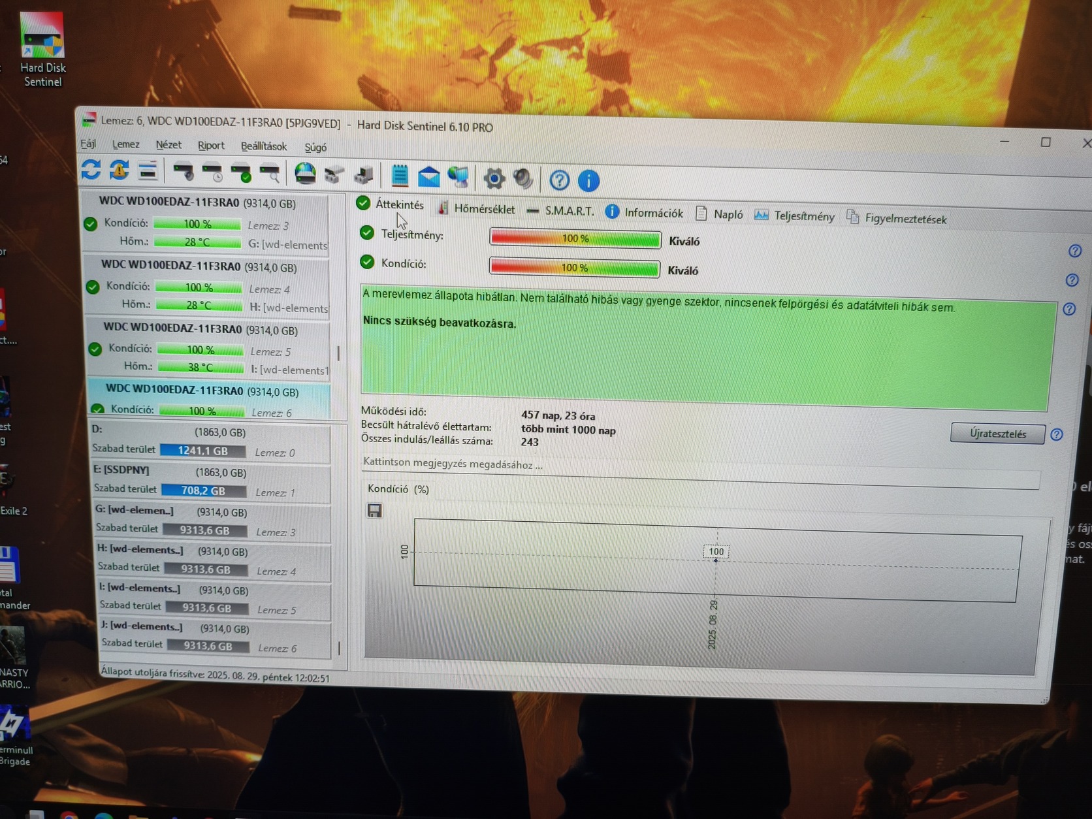Select the J: [wd-elements..] volume
Image resolution: width=1092 pixels, height=819 pixels.
click(216, 637)
